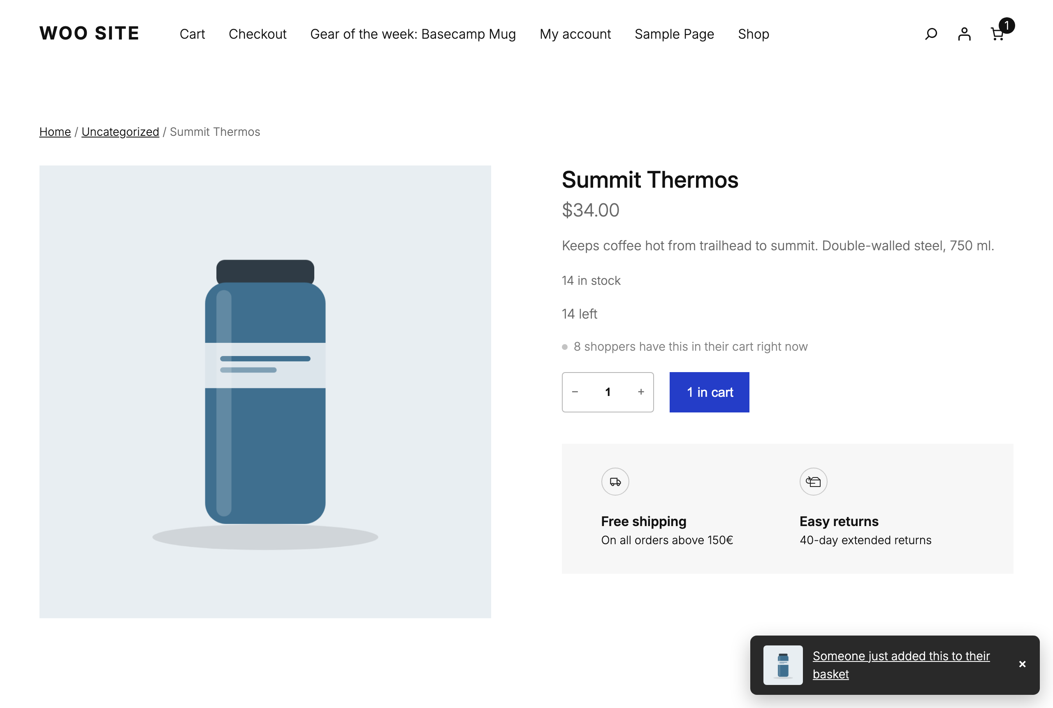Open the Sample Page link

pos(675,34)
